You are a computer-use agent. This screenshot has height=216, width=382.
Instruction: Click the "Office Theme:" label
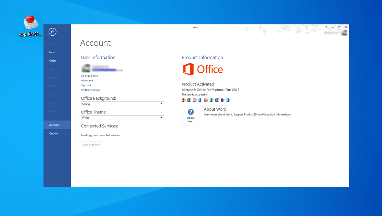point(94,112)
